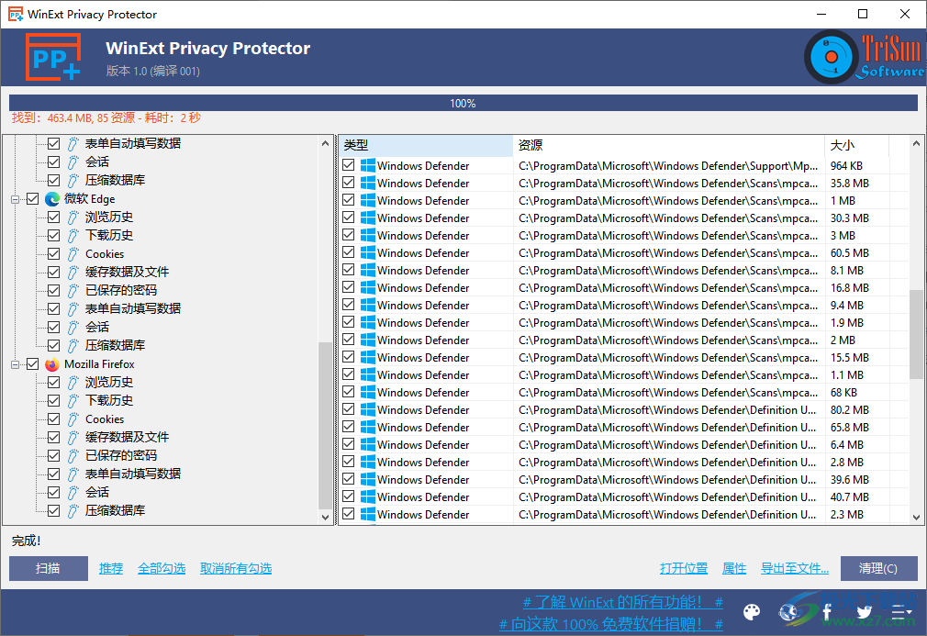The image size is (927, 636).
Task: Select the Firefox 压缩数据库 tree item
Action: (x=116, y=510)
